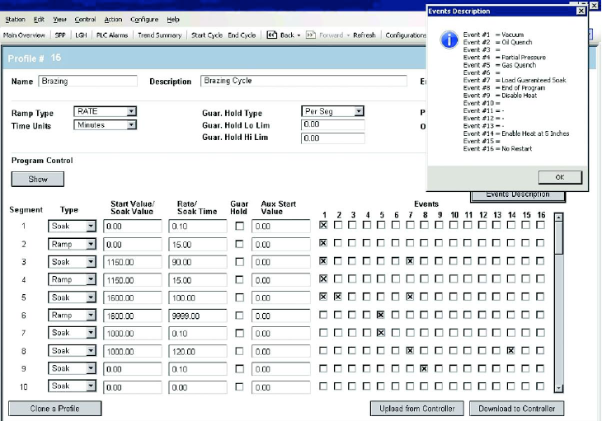Screen dimensions: 602x421
Task: Click the Back navigation icon in toolbar
Action: [x=271, y=35]
